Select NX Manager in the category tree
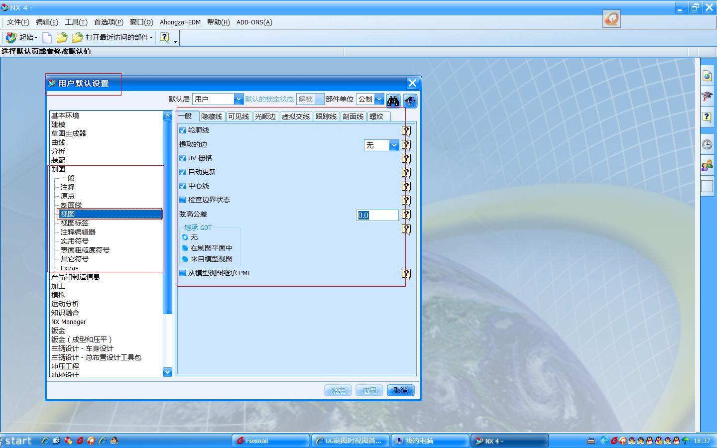The width and height of the screenshot is (717, 448). [x=69, y=322]
